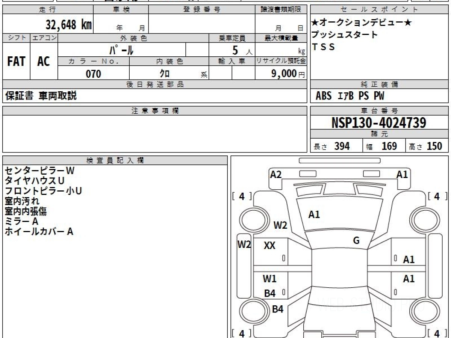This screenshot has height=338, width=451.
Task: Click the 最大積載量 header
Action: coord(281,38)
